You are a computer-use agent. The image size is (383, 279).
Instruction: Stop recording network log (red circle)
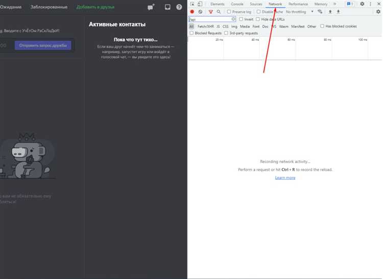pos(192,11)
